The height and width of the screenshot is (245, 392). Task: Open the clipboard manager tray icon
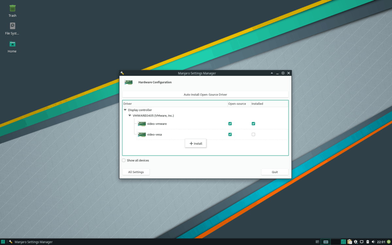[350, 242]
